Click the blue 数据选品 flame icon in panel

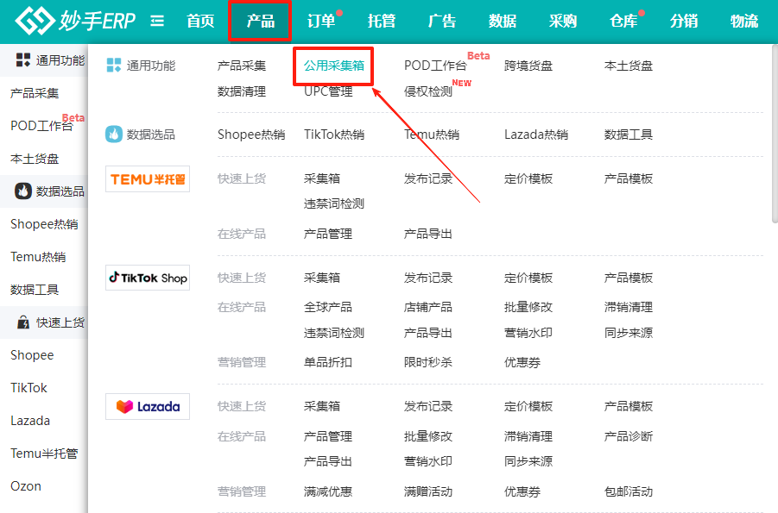click(114, 135)
